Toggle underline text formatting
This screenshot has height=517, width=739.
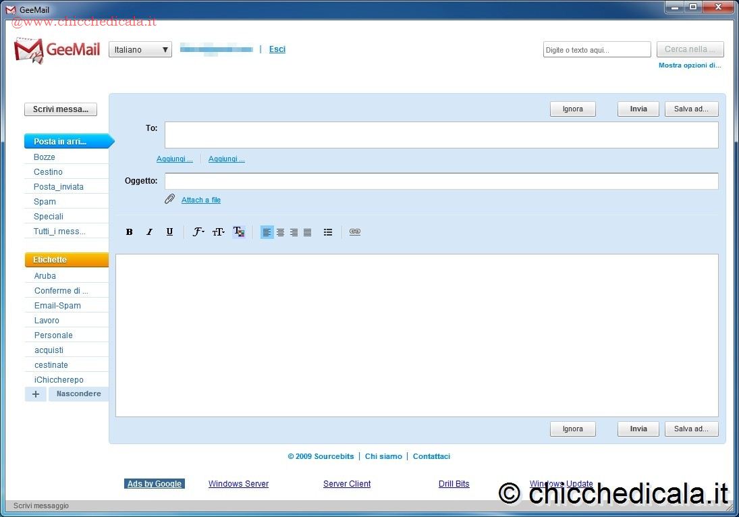point(169,232)
